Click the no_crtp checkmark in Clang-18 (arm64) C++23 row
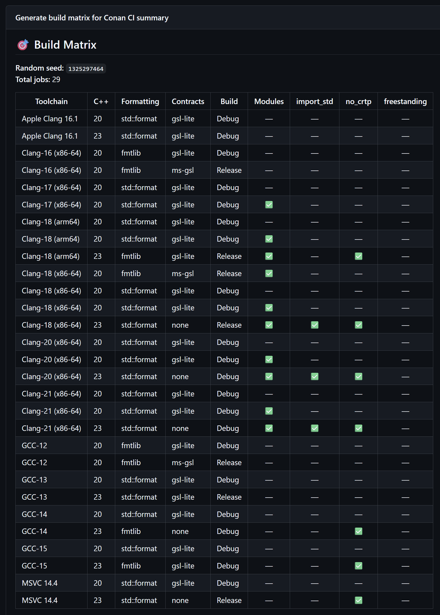This screenshot has height=615, width=440. 358,256
